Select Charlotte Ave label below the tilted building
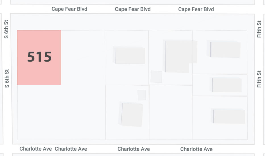Screen dimensions: 265x156 (x=134, y=149)
